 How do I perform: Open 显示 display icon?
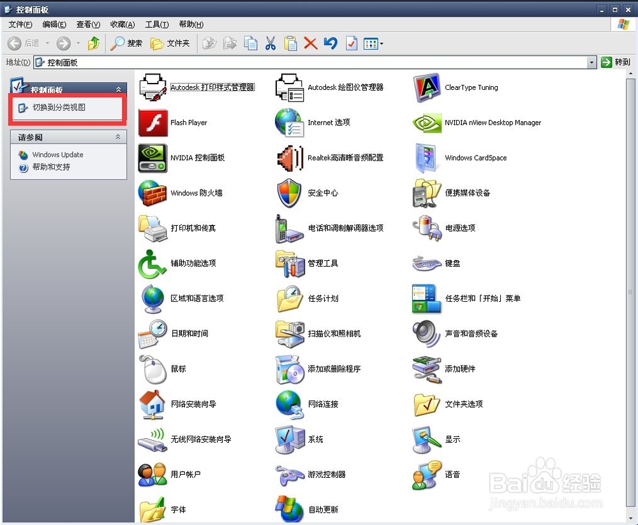point(427,440)
